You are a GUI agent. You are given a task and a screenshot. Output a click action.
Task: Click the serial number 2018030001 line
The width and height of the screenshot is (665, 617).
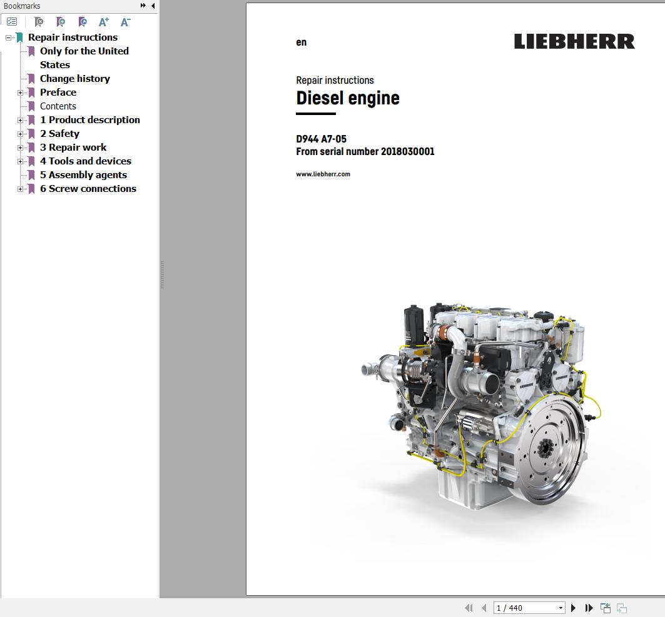click(365, 152)
